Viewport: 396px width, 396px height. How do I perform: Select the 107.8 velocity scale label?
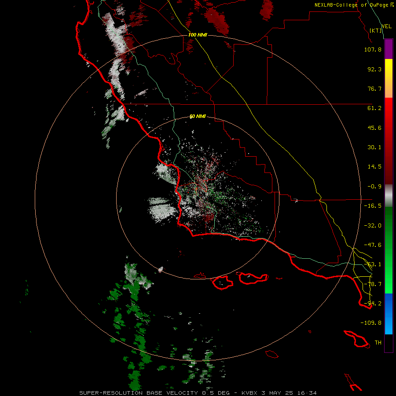click(373, 49)
